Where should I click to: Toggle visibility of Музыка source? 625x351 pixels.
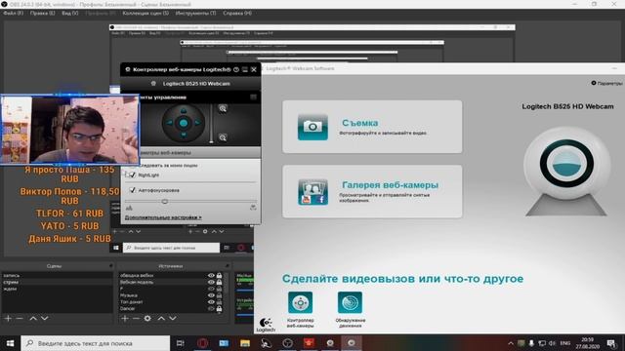(x=211, y=295)
